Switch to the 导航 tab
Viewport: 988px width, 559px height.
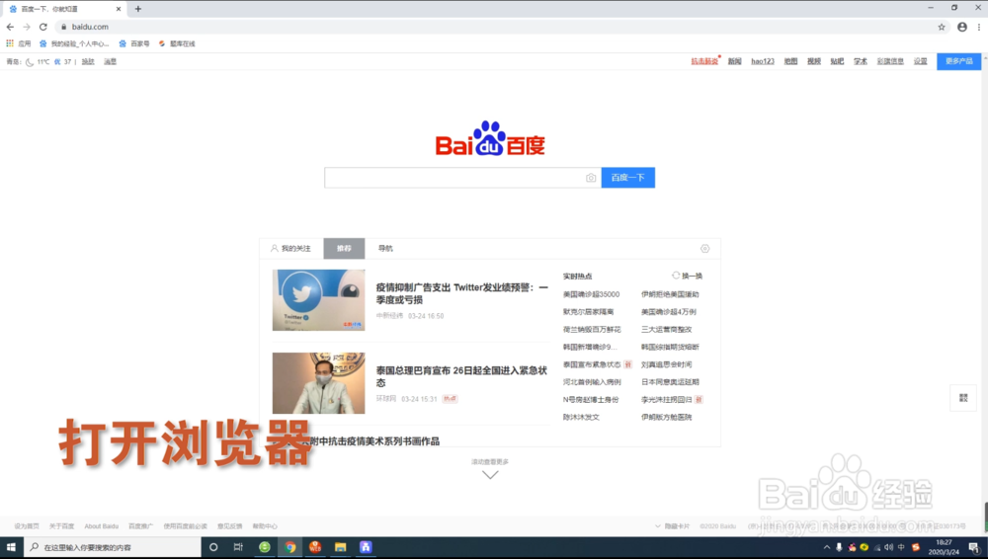[385, 248]
